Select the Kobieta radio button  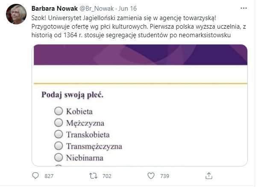(x=59, y=111)
